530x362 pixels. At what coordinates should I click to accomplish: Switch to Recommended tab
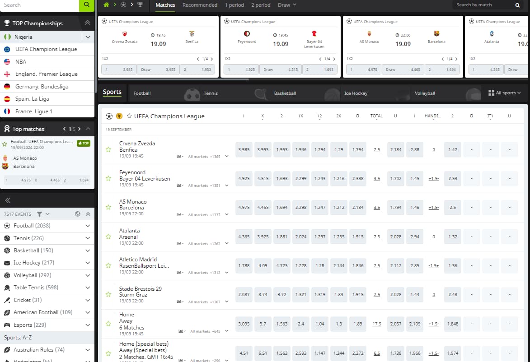[200, 5]
